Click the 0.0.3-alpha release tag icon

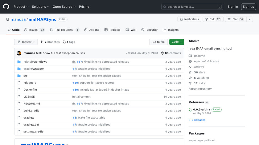190,110
